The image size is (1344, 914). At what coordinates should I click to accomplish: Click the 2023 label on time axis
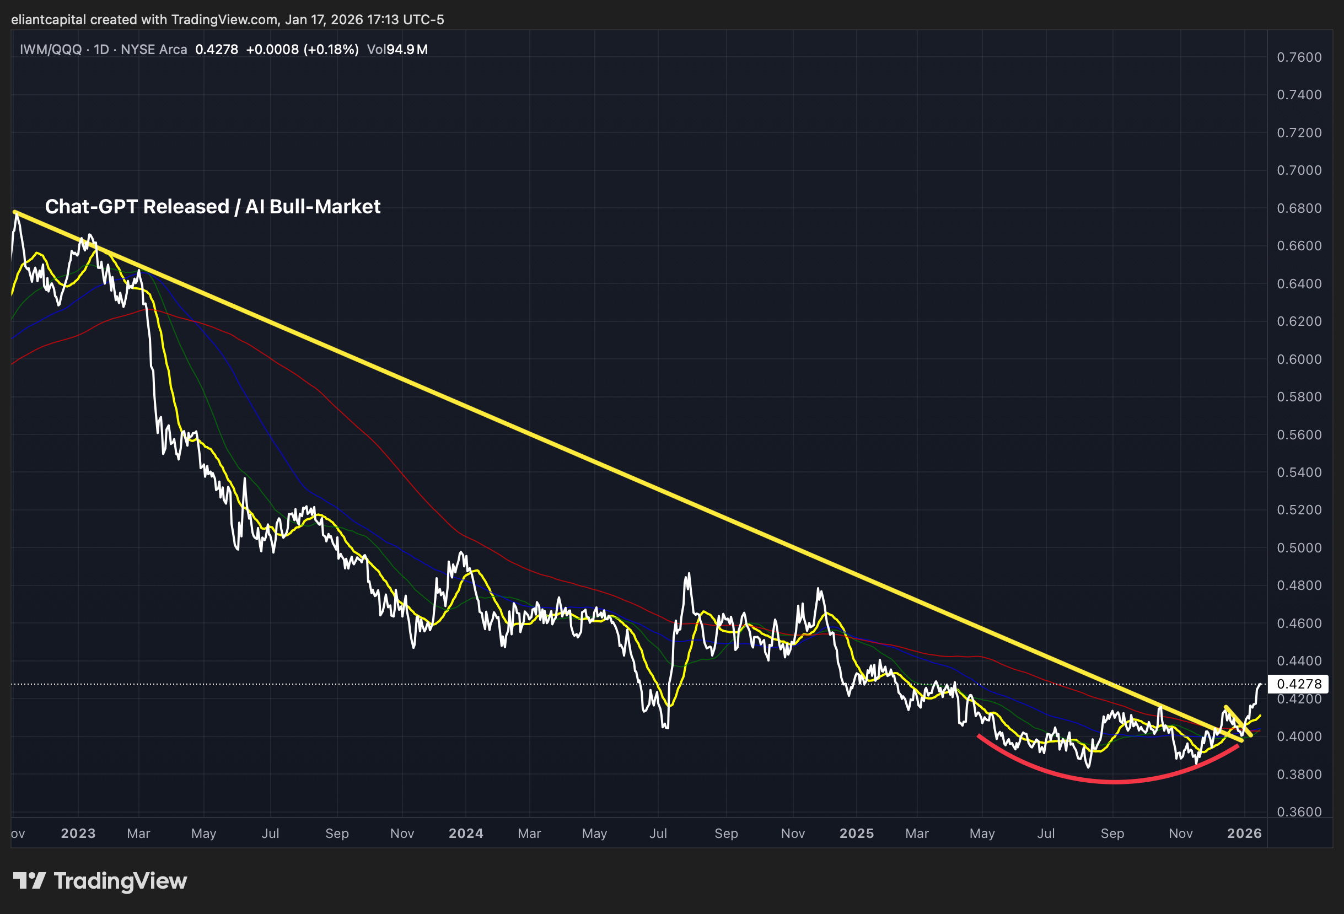78,833
